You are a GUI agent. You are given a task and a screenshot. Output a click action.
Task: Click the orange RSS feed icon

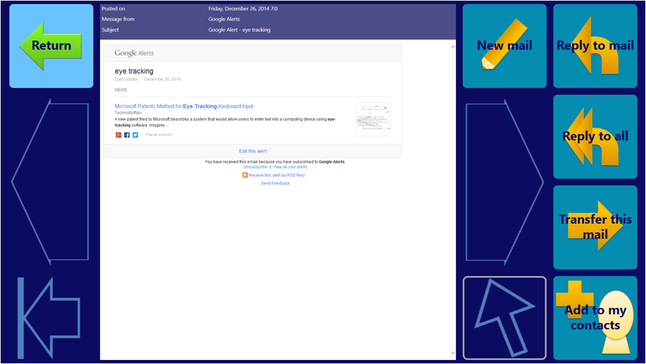pyautogui.click(x=244, y=175)
